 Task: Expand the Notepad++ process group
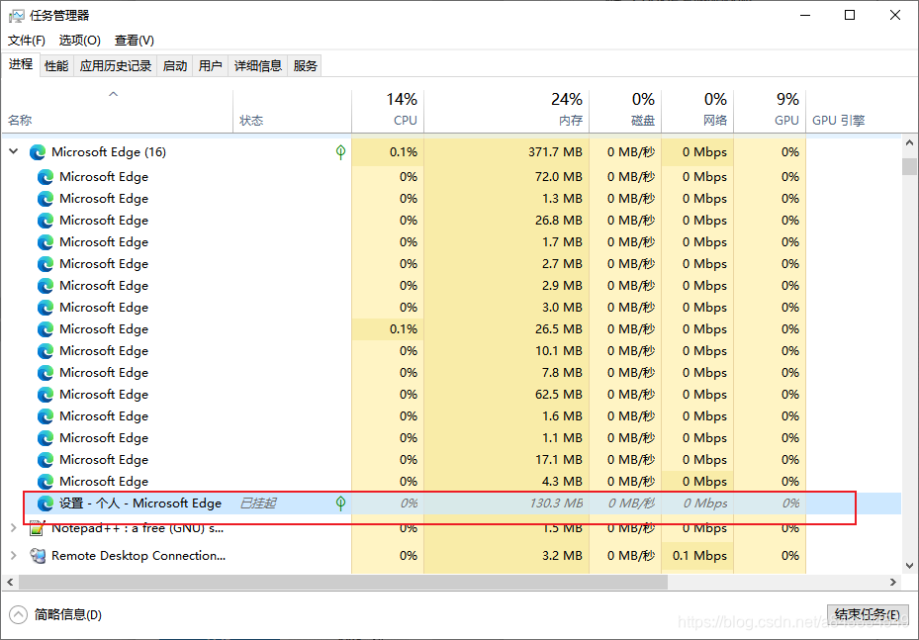tap(14, 528)
